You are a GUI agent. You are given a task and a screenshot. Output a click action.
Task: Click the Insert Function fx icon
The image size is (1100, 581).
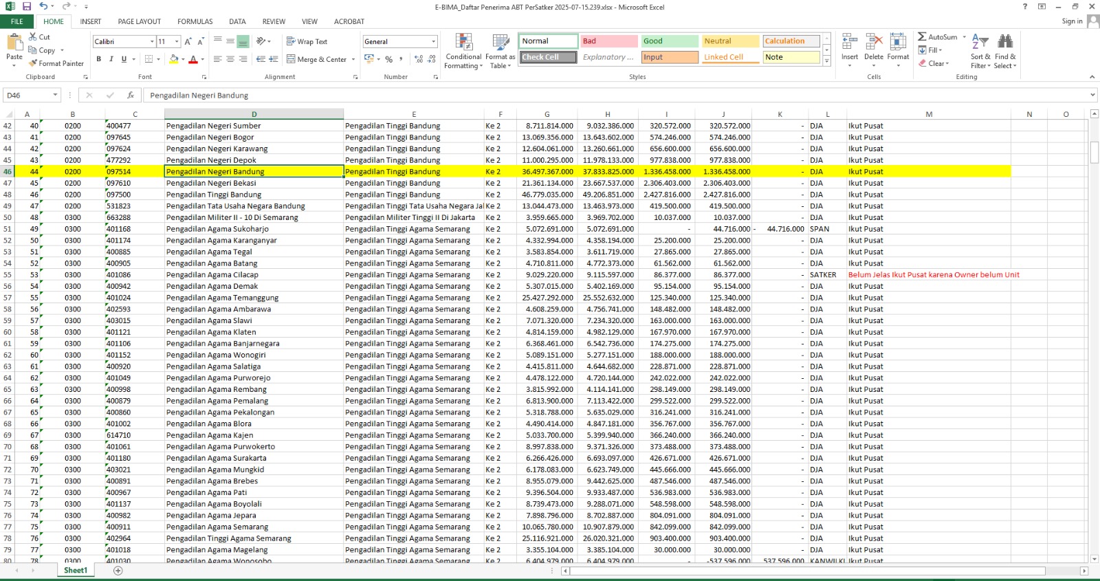pos(131,96)
